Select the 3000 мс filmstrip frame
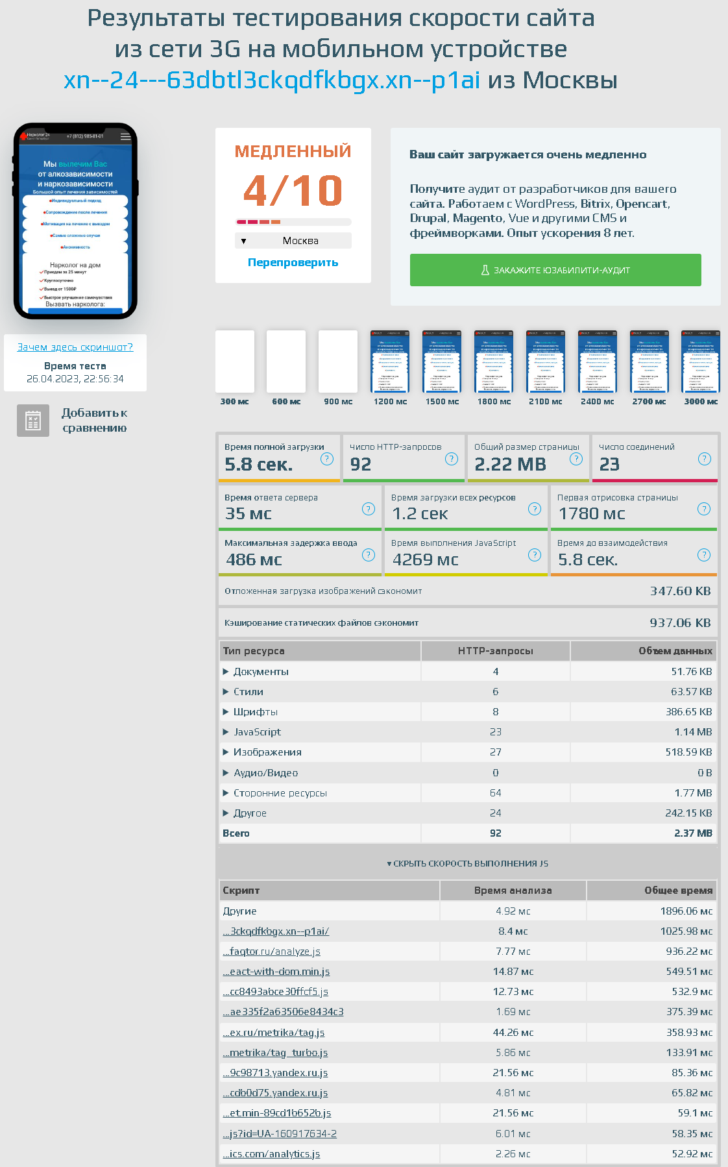 701,362
